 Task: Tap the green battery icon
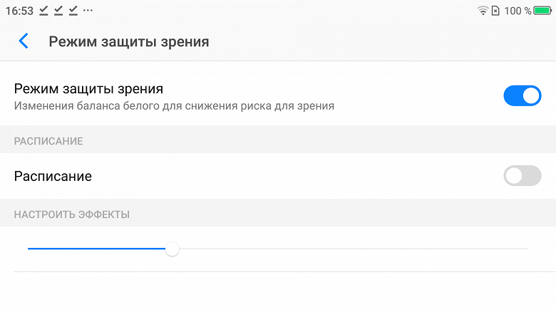[542, 11]
